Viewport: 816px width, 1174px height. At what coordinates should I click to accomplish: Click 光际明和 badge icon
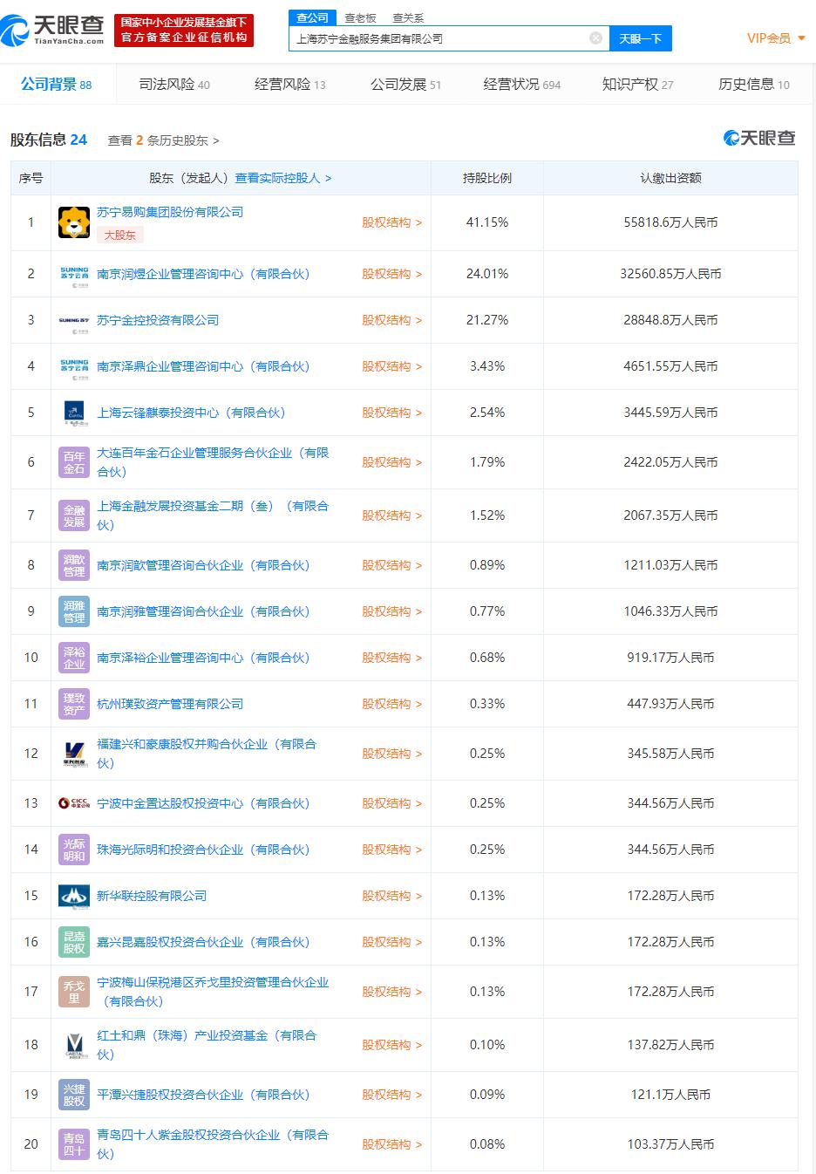(74, 850)
